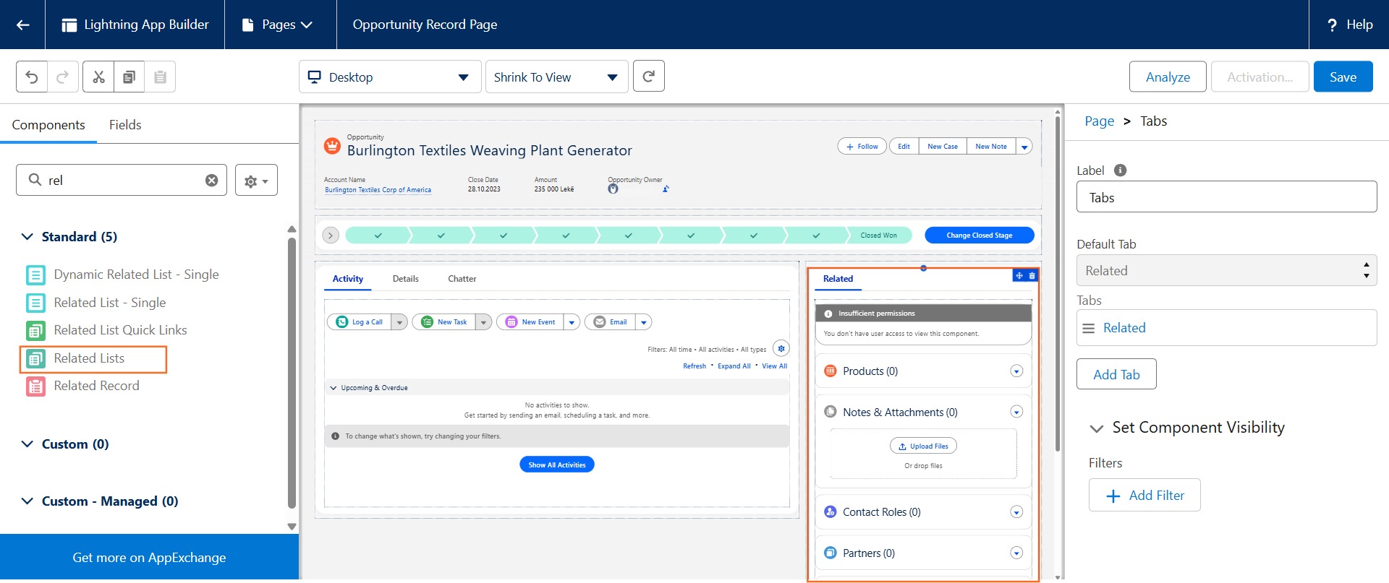This screenshot has height=583, width=1389.
Task: Click the move handle on Related component
Action: click(x=1019, y=275)
